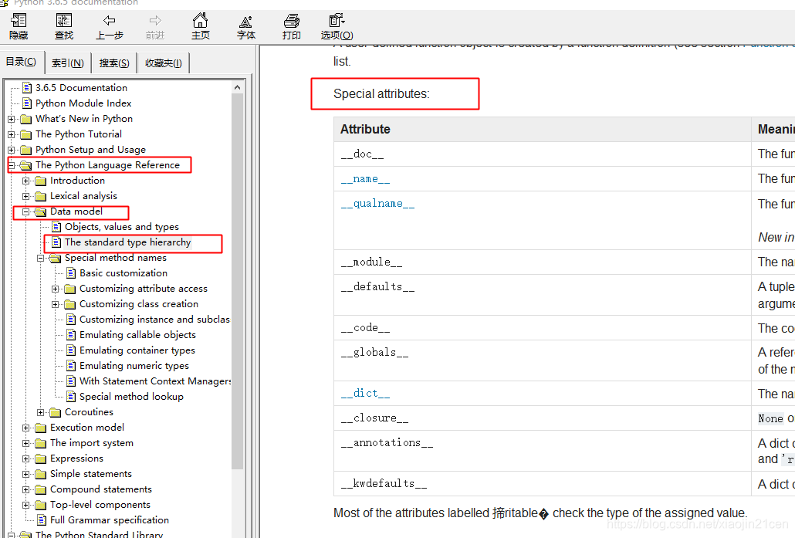Click the __annotations__ table cell
The height and width of the screenshot is (538, 795).
(x=542, y=452)
